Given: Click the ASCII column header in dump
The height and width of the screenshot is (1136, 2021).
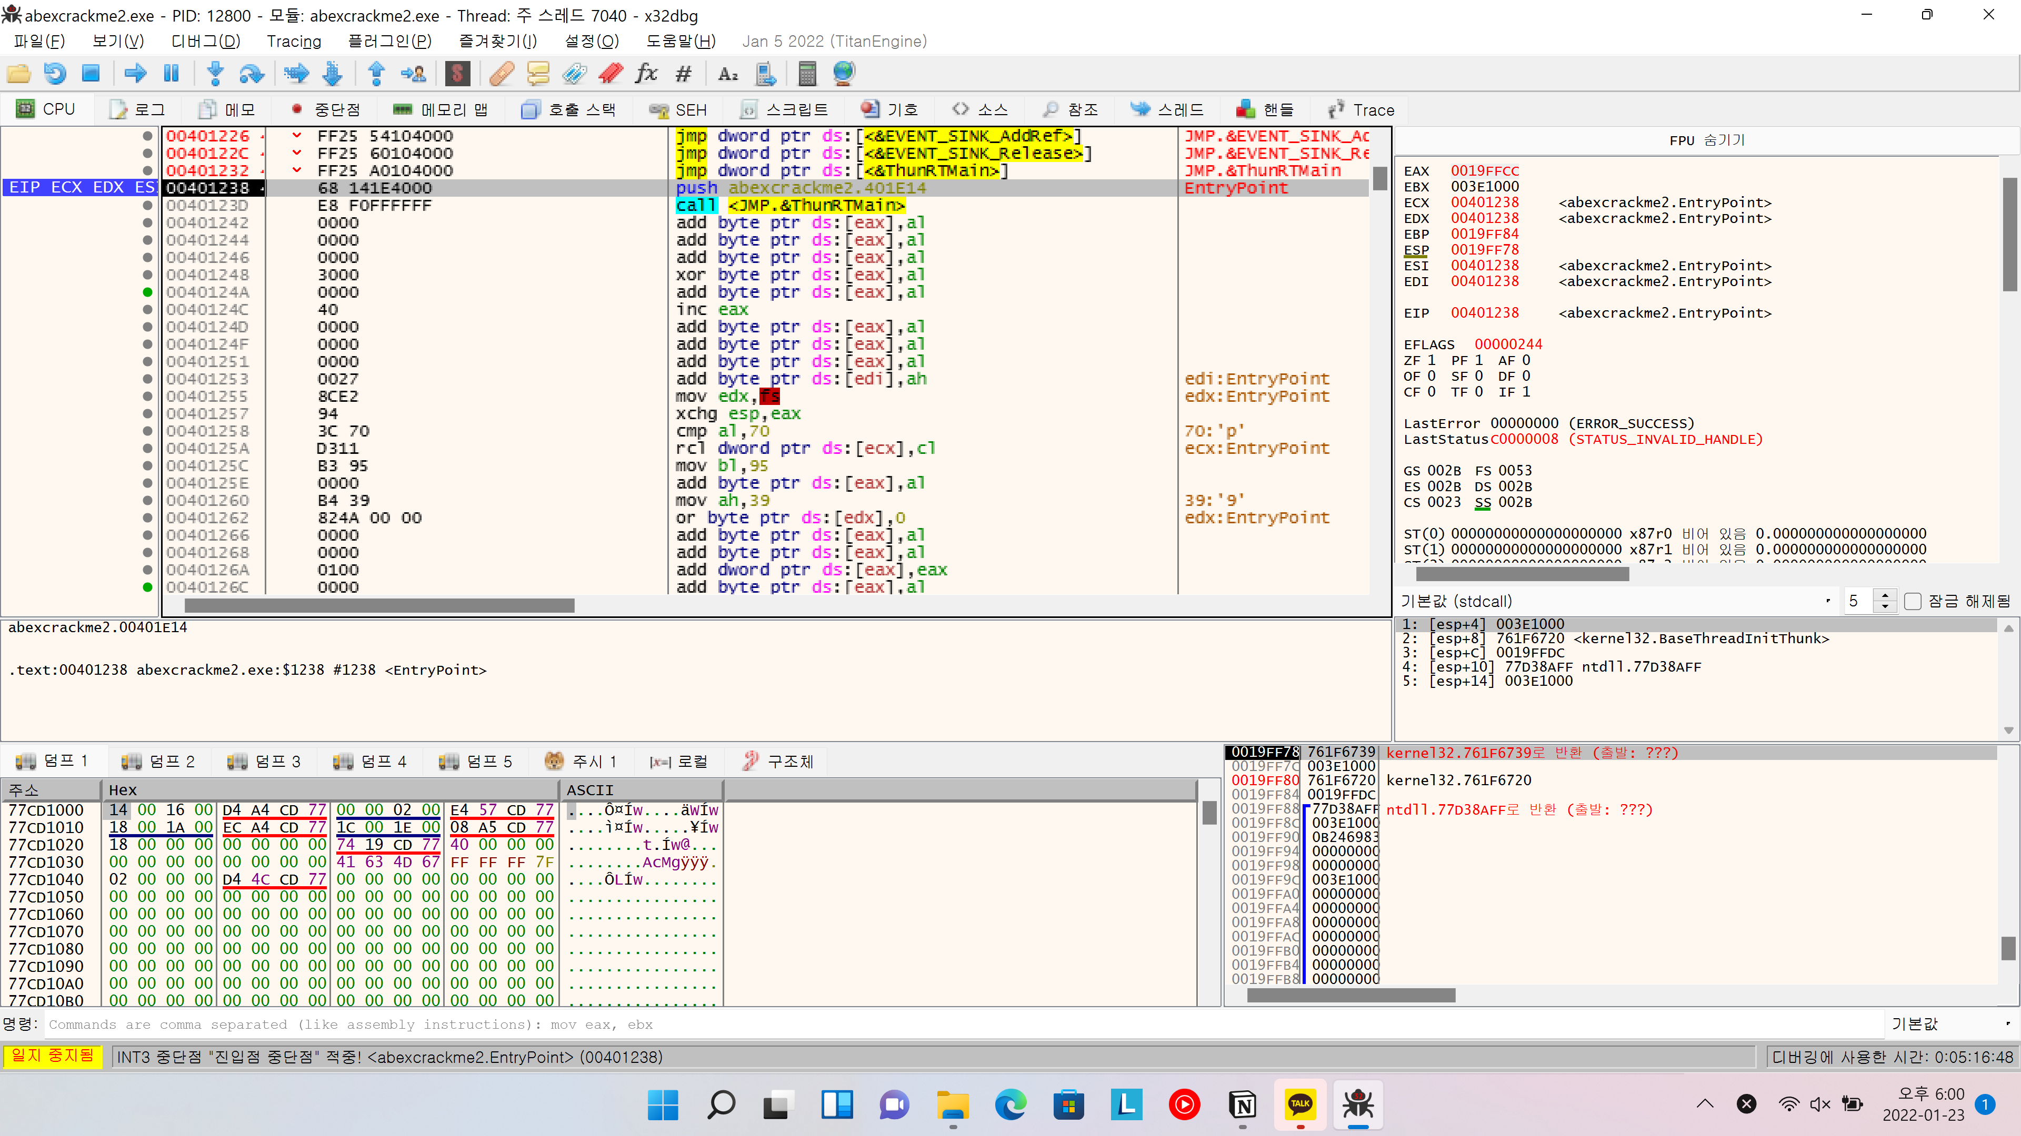Looking at the screenshot, I should 640,789.
